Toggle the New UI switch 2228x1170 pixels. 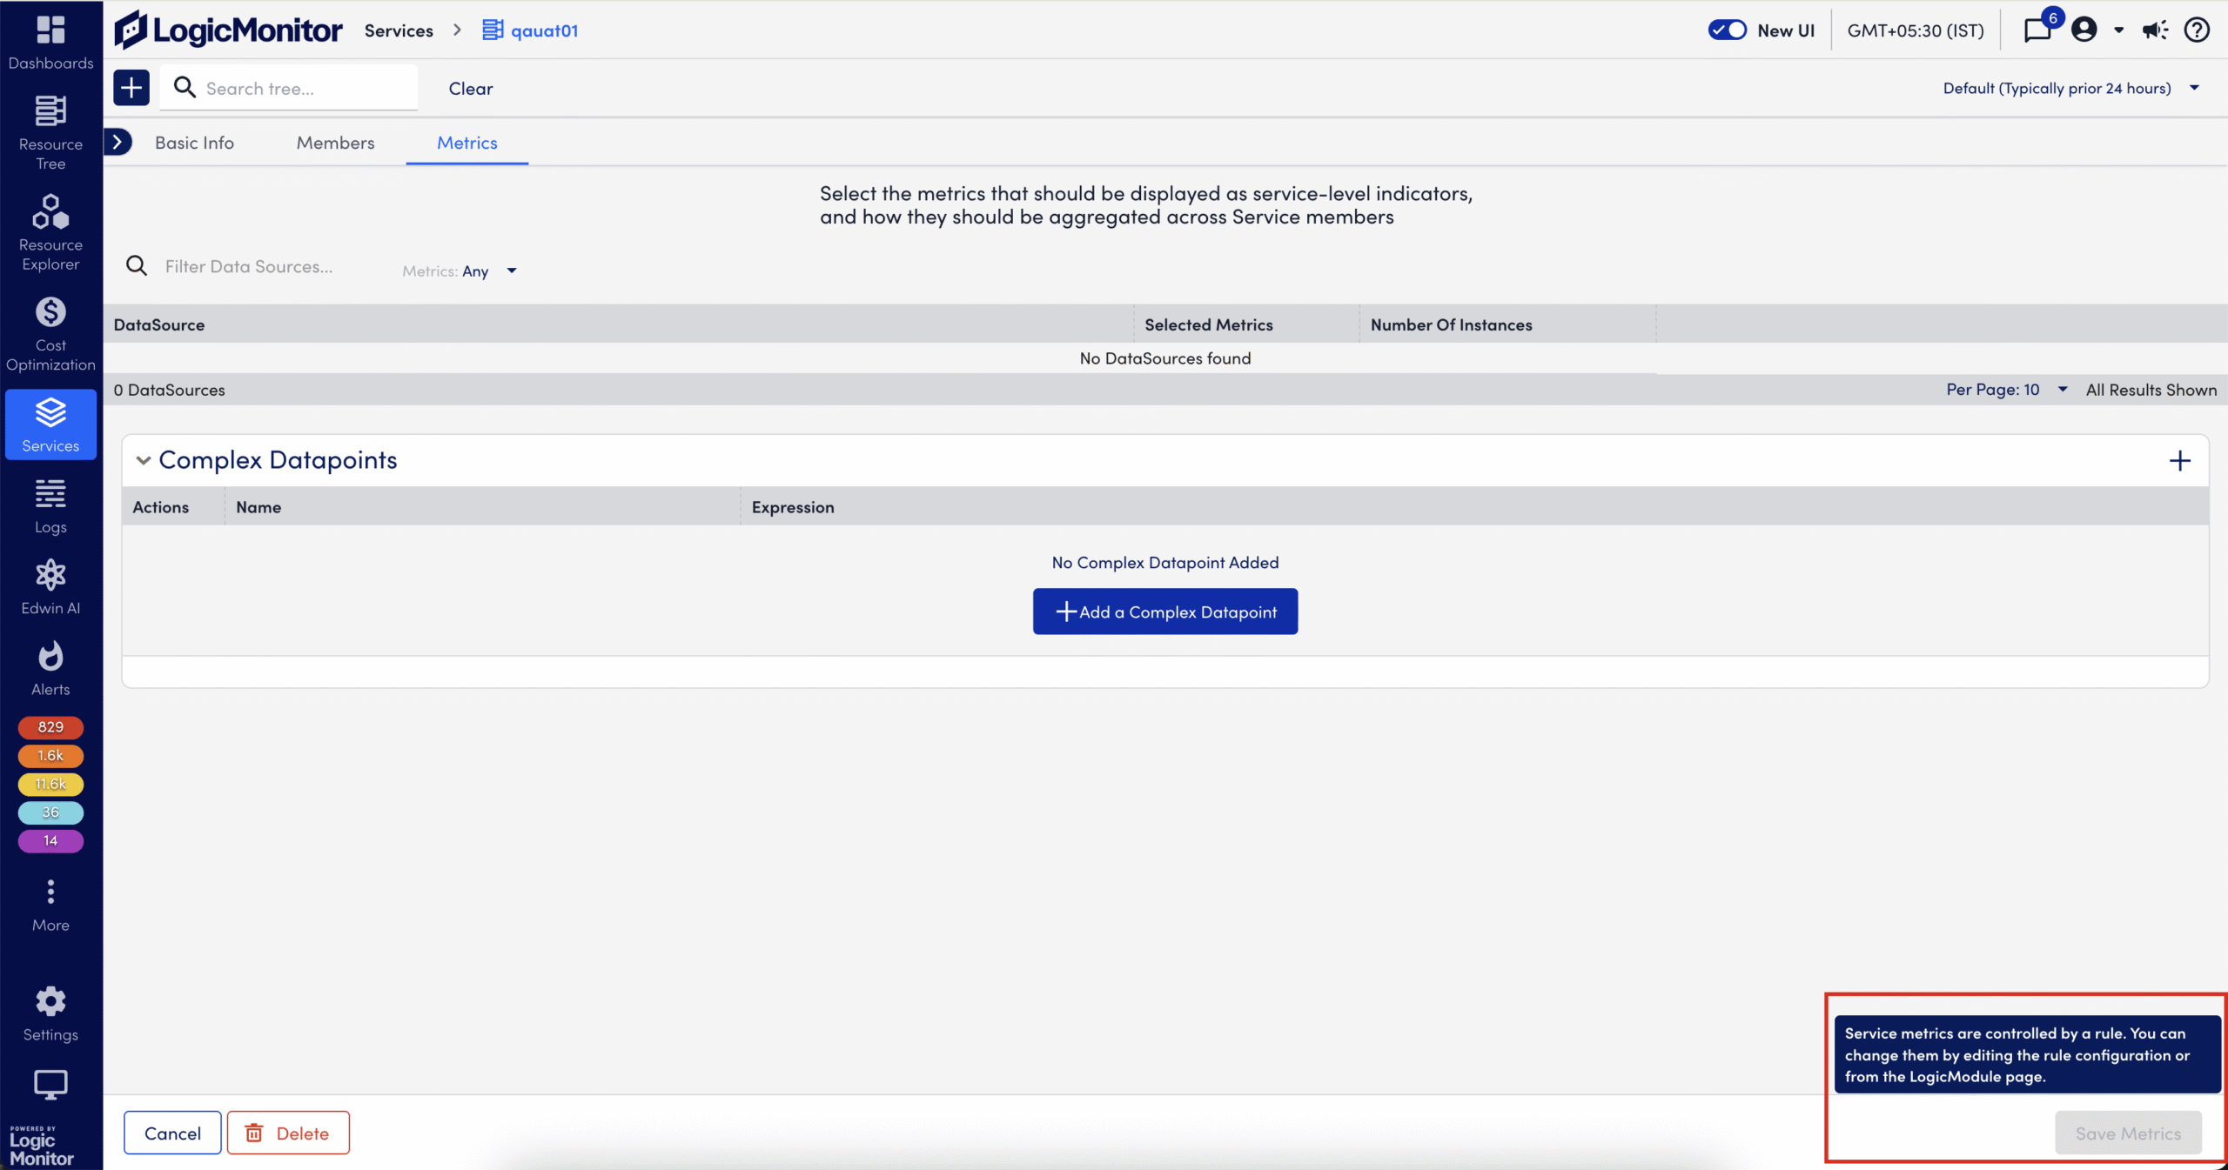tap(1727, 30)
